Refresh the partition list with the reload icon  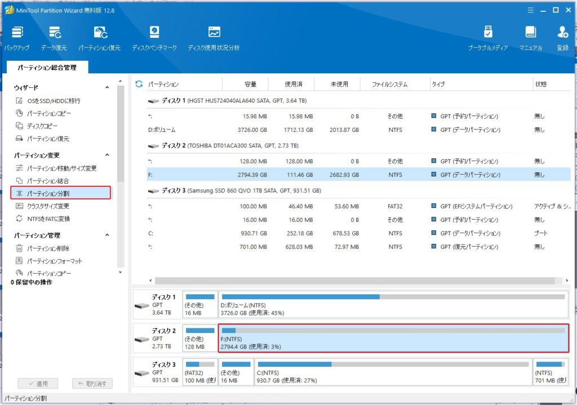pyautogui.click(x=139, y=84)
